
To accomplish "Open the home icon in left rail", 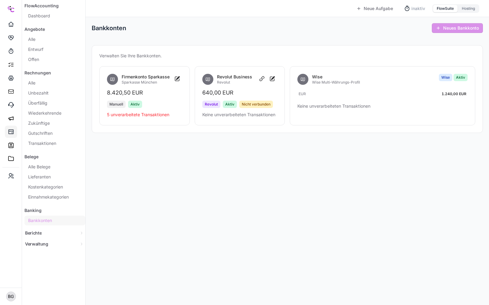I will [x=11, y=24].
